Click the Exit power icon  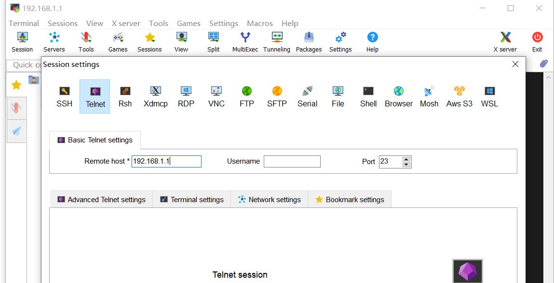[538, 42]
